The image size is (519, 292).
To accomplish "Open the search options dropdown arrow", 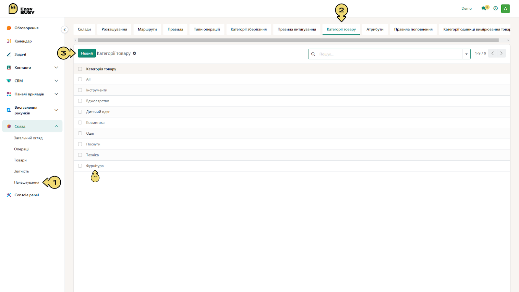I will (466, 54).
